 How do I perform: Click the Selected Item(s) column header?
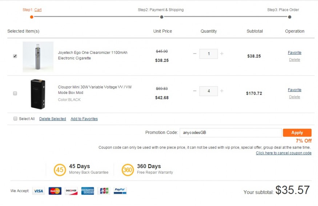click(x=23, y=31)
